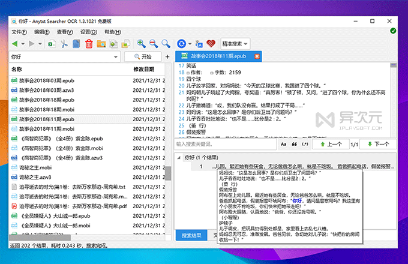
Task: Export results with the Excel icon
Action: click(x=52, y=44)
